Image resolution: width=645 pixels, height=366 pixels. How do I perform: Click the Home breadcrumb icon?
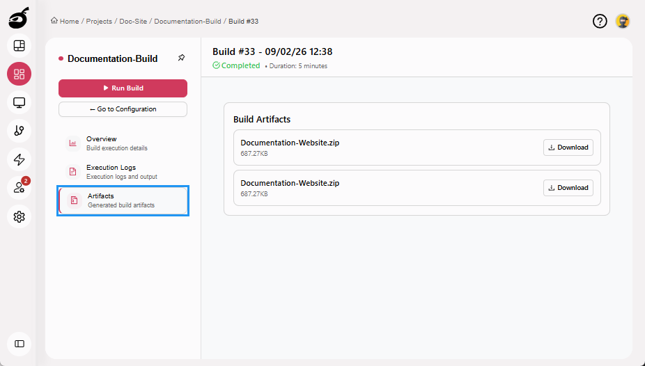click(54, 21)
